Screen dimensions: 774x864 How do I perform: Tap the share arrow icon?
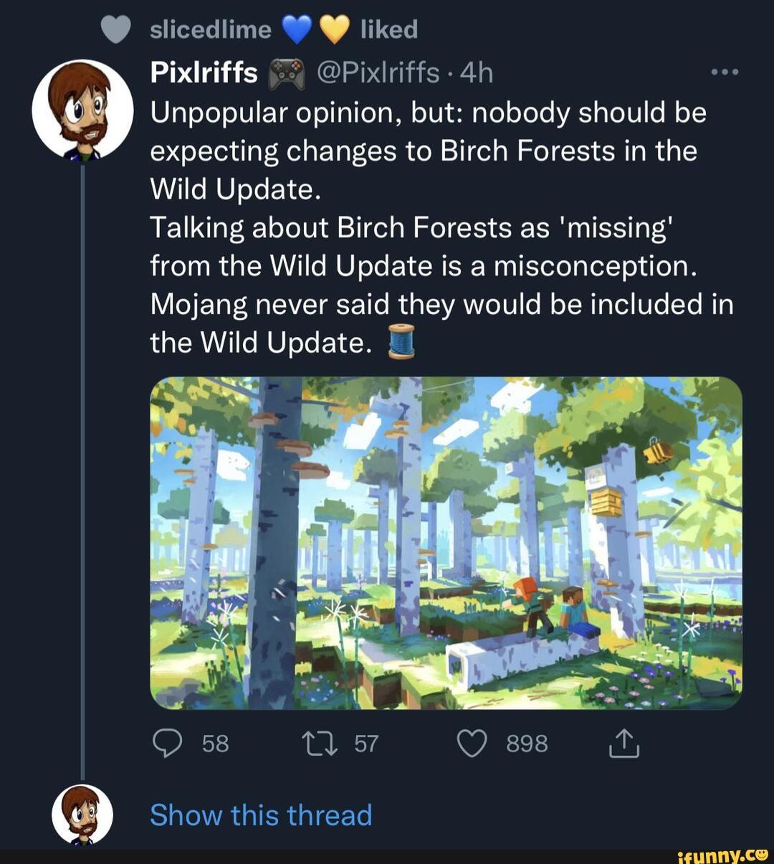623,744
